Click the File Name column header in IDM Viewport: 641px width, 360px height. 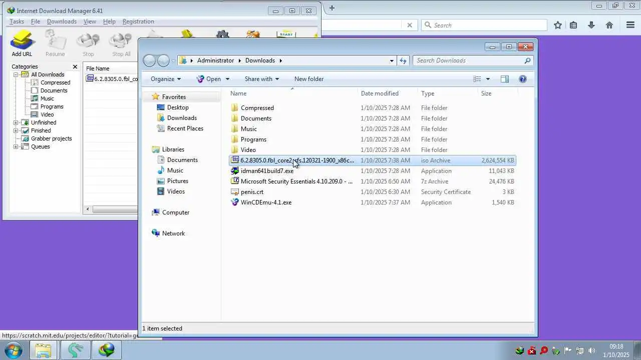tap(111, 68)
